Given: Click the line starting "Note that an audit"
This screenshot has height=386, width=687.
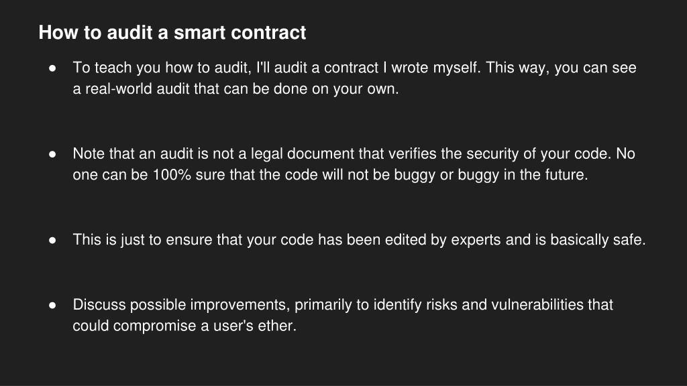Looking at the screenshot, I should point(354,153).
